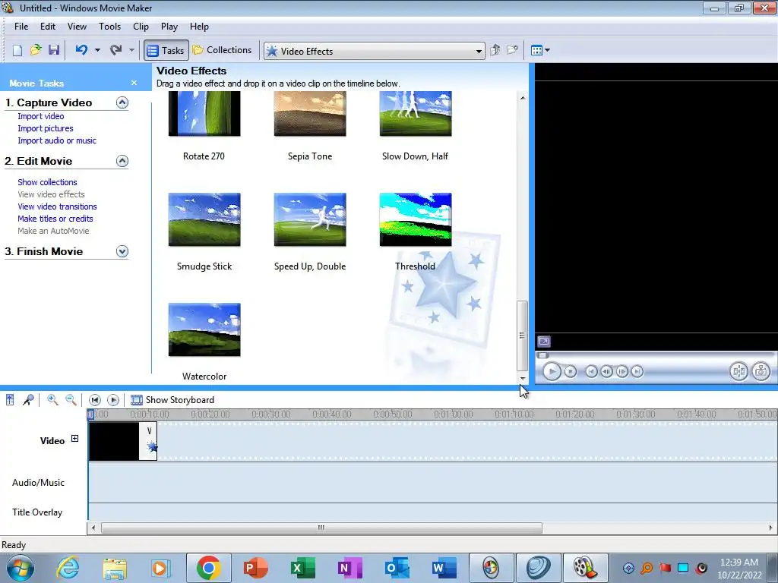Expand the Video track plus box
778x583 pixels.
(x=74, y=438)
